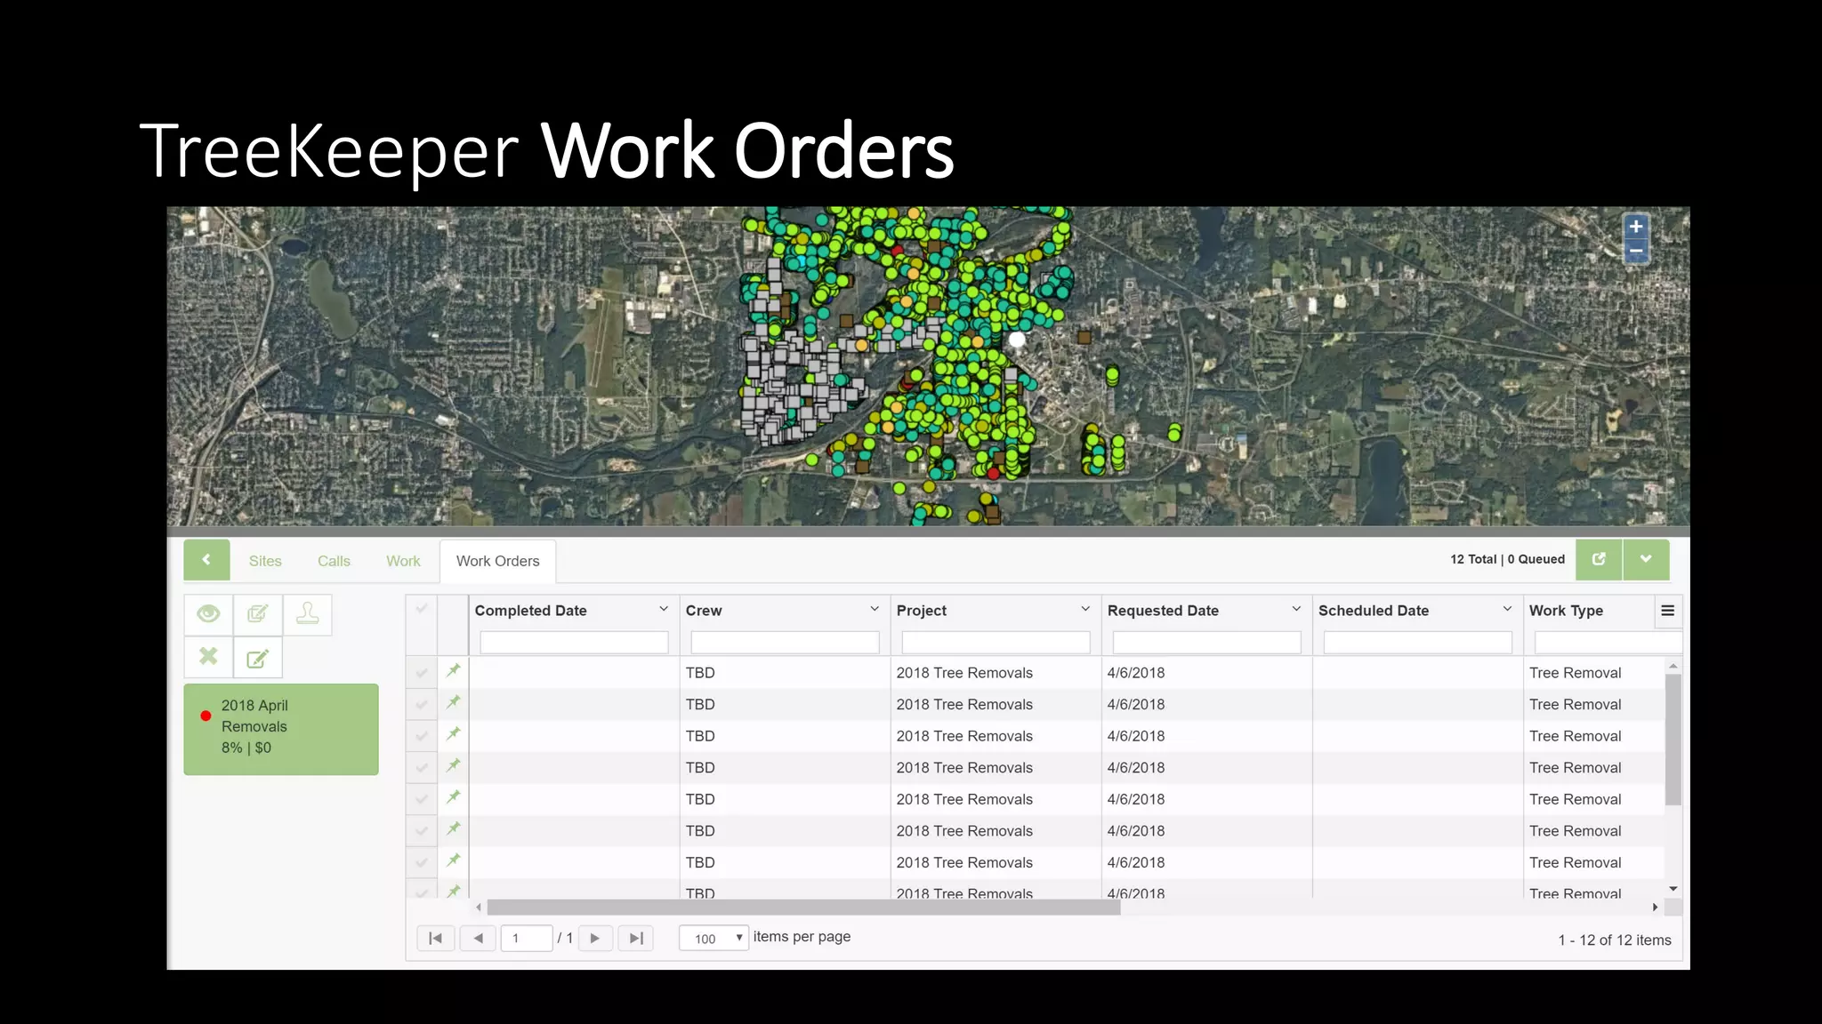Click the green X delete icon

pyautogui.click(x=208, y=657)
